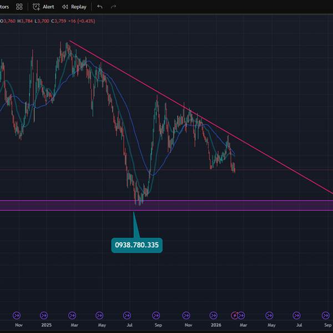Click the low value L3,700

click(42, 21)
